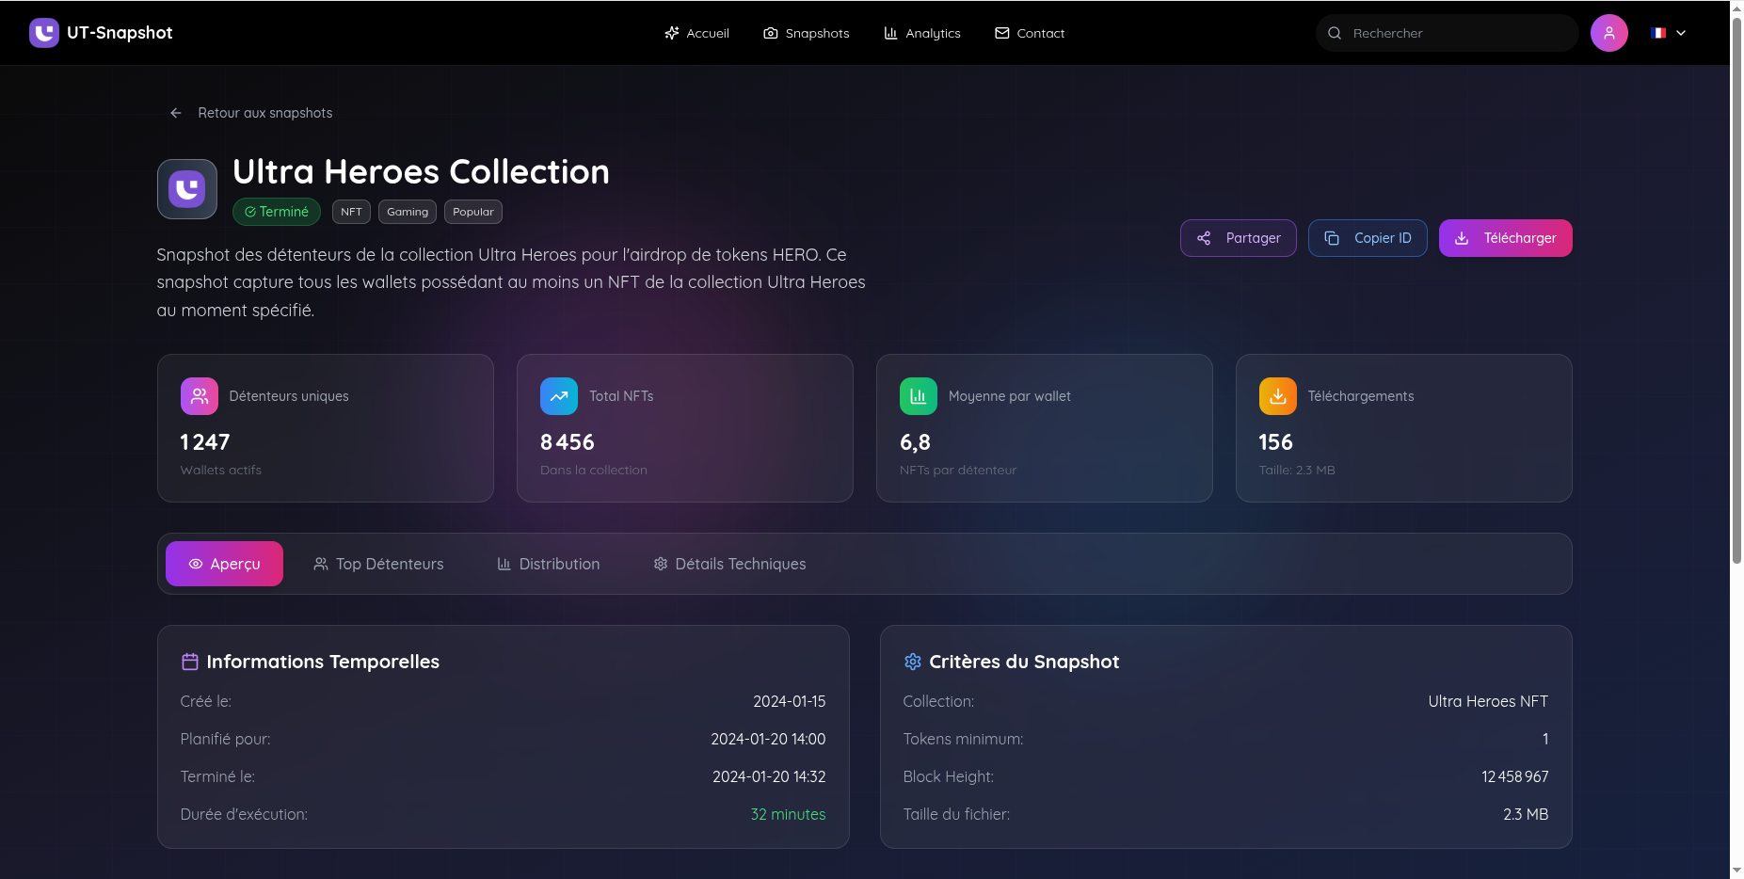The width and height of the screenshot is (1744, 879).
Task: Click the calendar icon next to Informations Temporelles
Action: (191, 662)
